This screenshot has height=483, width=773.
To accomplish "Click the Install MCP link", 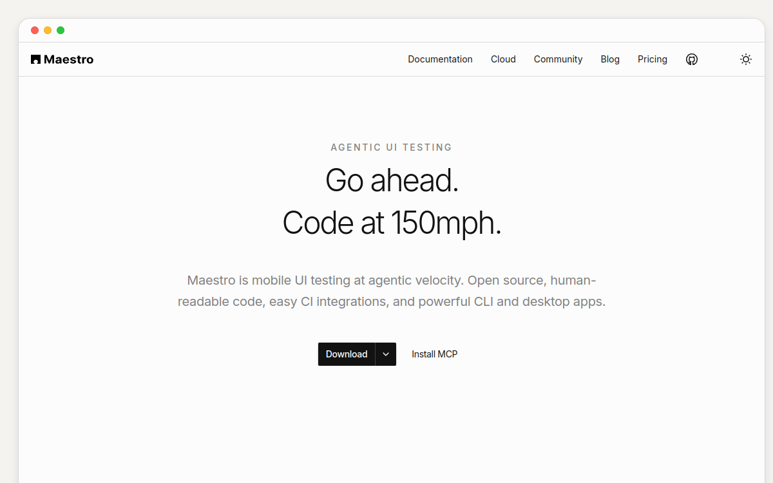I will (x=435, y=354).
